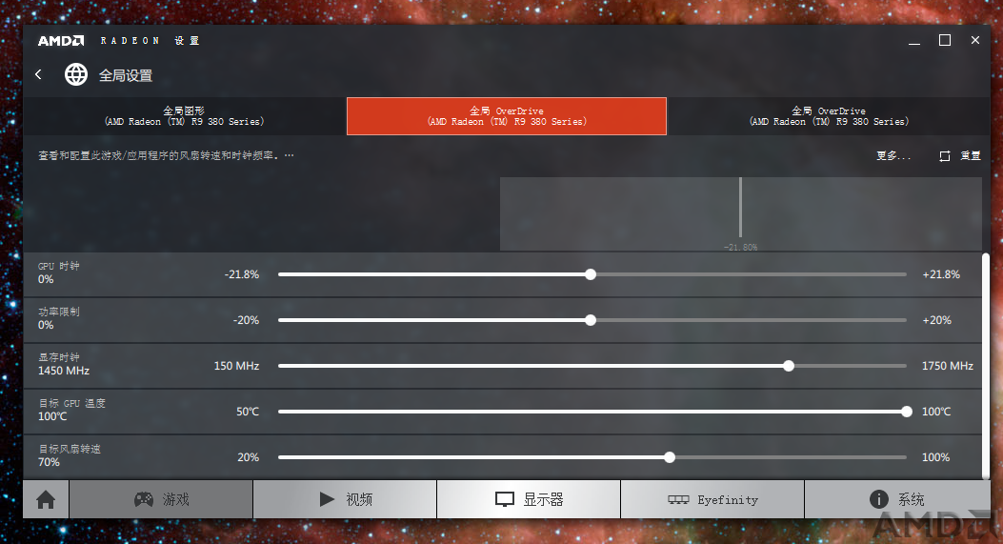This screenshot has width=1003, height=544.
Task: Open the rightmost 全局 OverDrive tab
Action: pyautogui.click(x=829, y=116)
